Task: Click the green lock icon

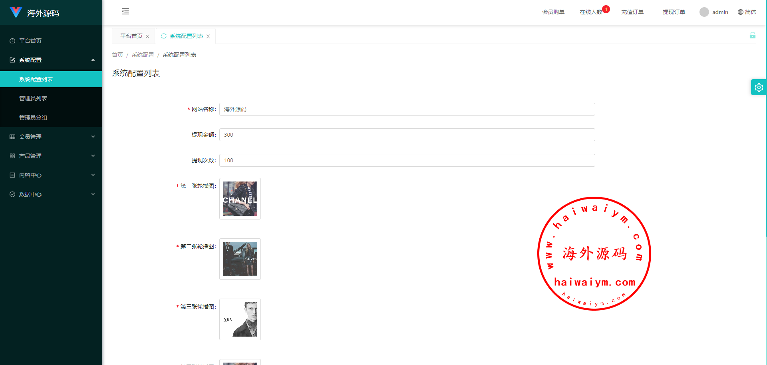Action: pyautogui.click(x=752, y=36)
